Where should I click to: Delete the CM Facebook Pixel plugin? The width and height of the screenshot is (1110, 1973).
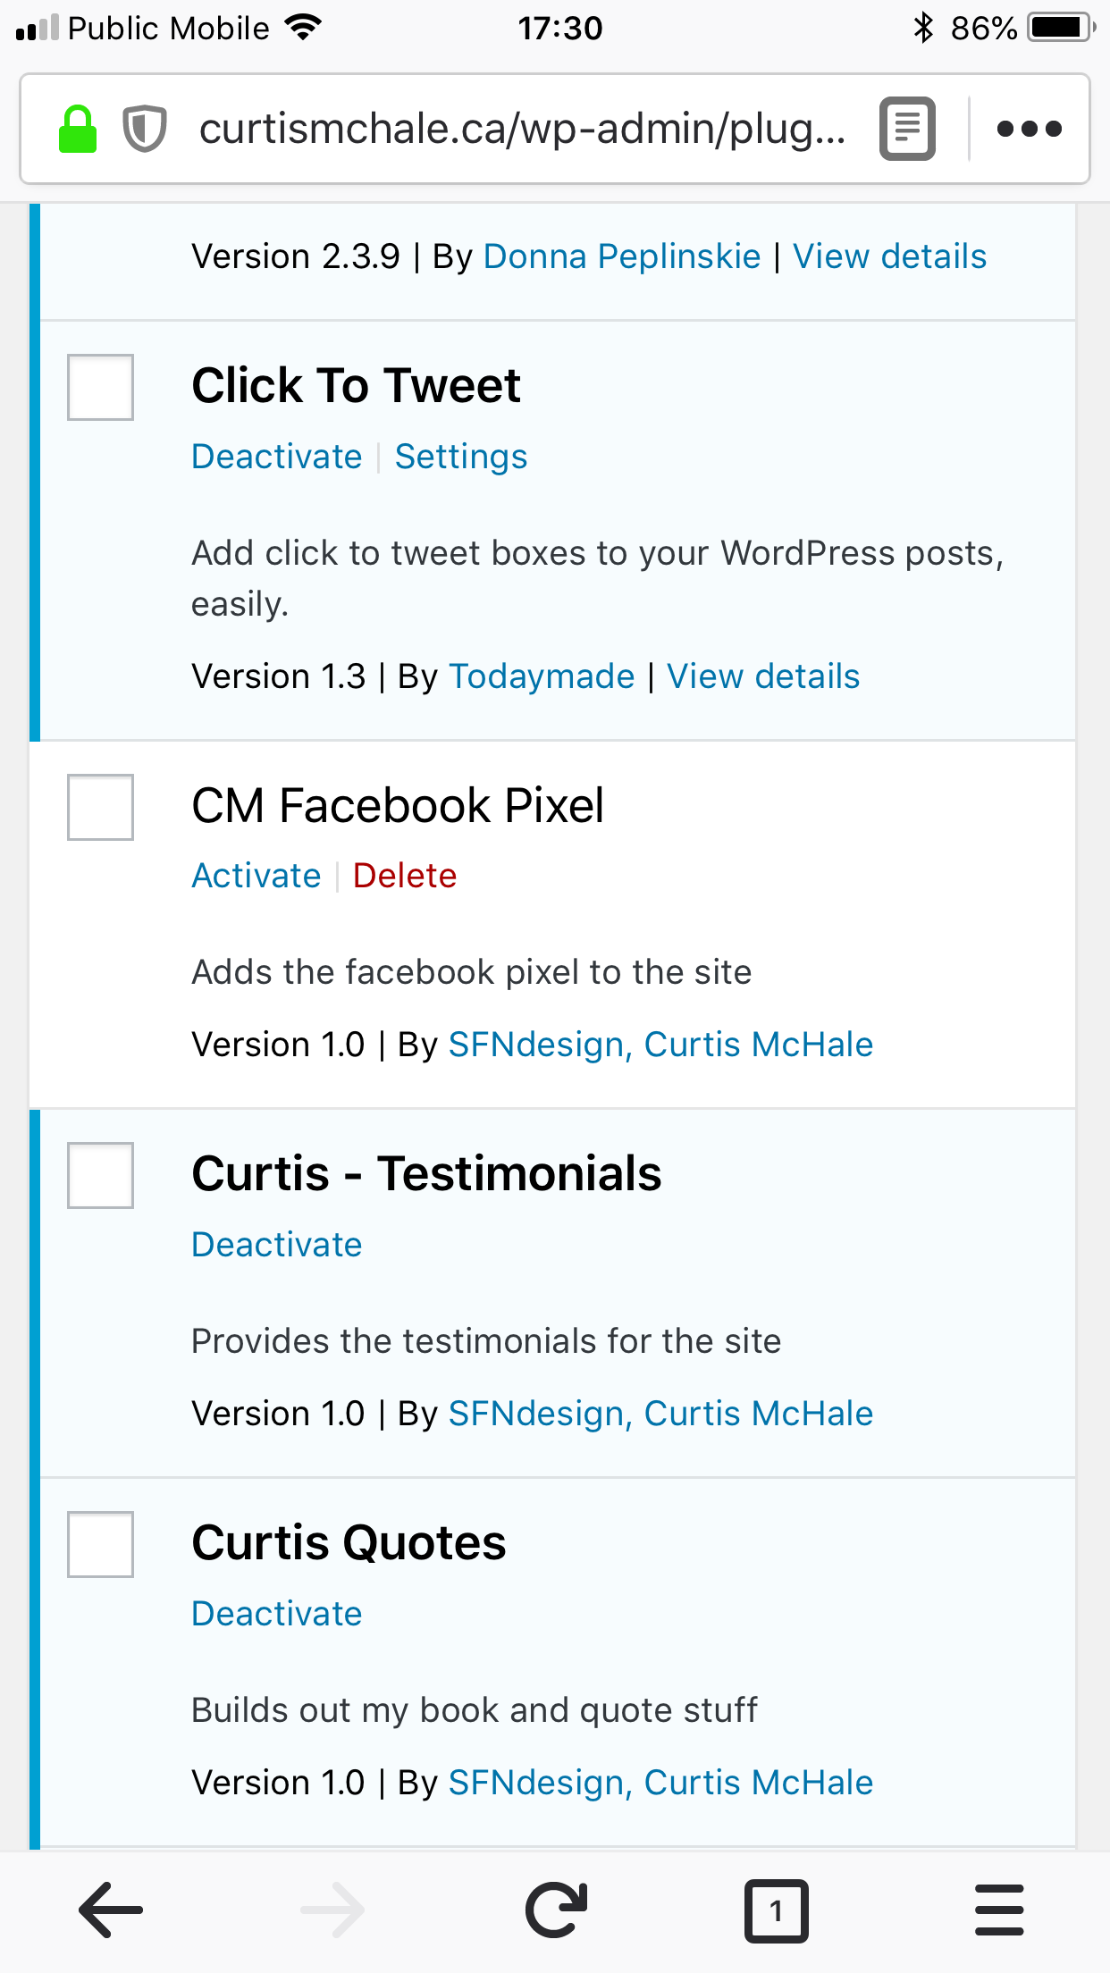[405, 876]
